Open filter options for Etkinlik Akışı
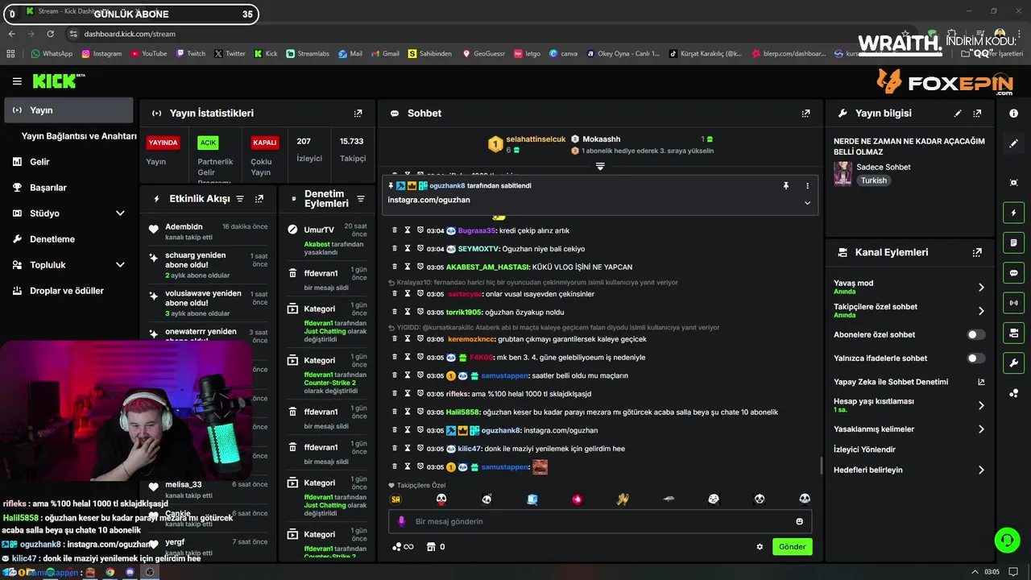Image resolution: width=1031 pixels, height=580 pixels. point(239,198)
